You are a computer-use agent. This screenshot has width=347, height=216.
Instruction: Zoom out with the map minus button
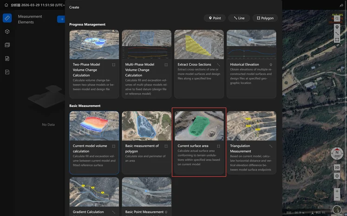click(x=337, y=198)
